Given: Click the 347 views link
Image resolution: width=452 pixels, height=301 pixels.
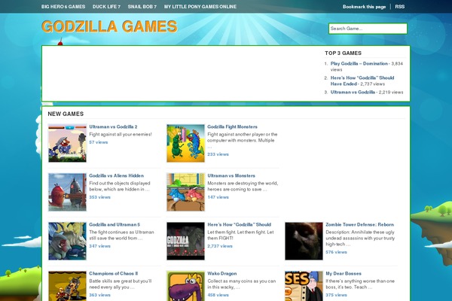Looking at the screenshot, I should tap(99, 246).
